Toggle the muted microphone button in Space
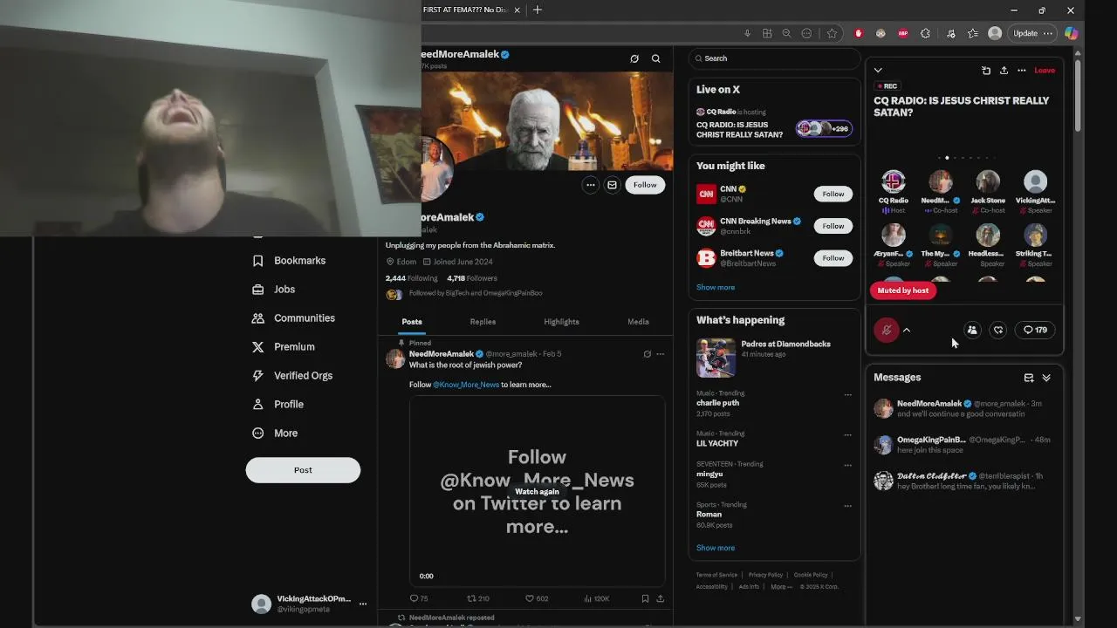 887,330
